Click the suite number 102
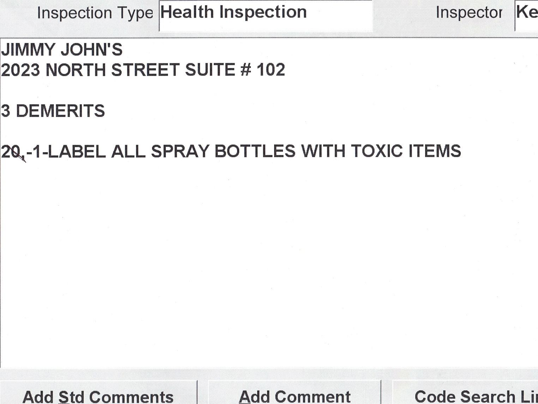 tap(271, 70)
